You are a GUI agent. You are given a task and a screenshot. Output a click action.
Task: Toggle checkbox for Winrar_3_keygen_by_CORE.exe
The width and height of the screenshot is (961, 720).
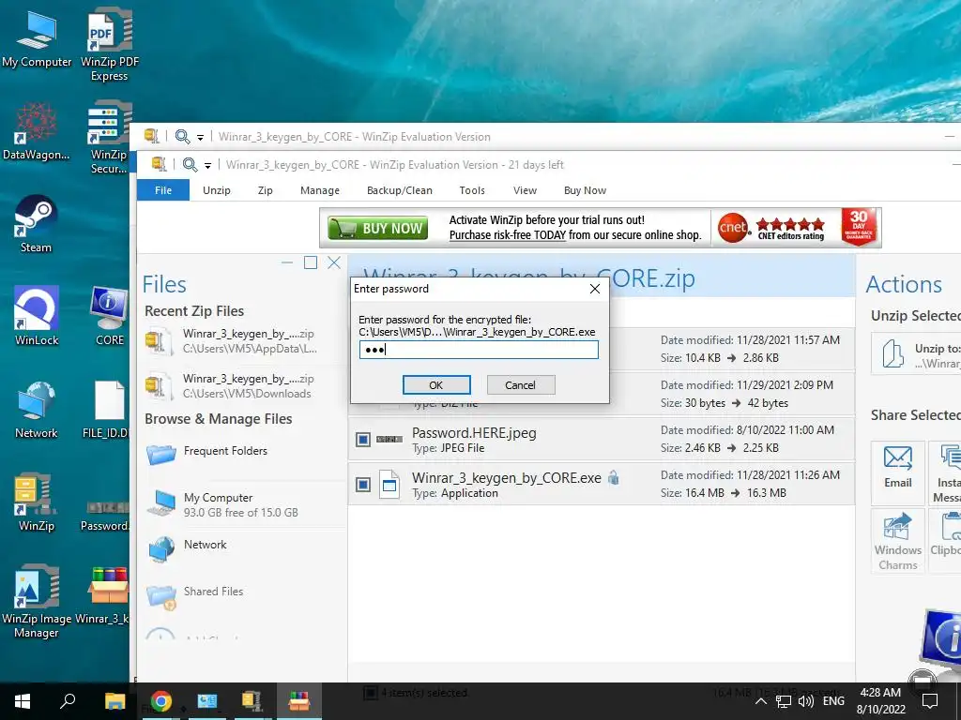coord(363,485)
